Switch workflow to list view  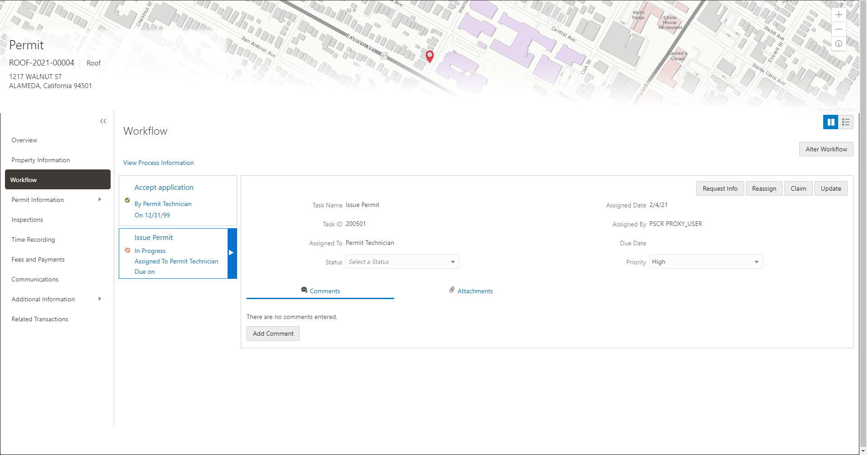[x=845, y=122]
